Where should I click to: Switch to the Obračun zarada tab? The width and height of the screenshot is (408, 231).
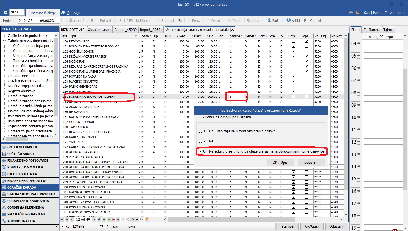[x=99, y=30]
